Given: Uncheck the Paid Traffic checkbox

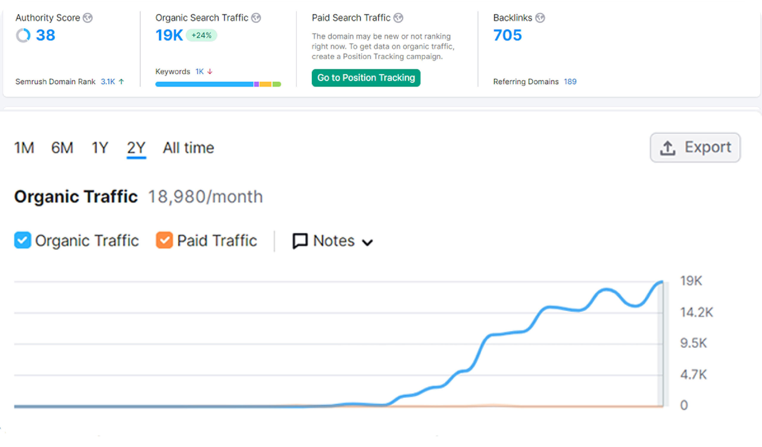Looking at the screenshot, I should pyautogui.click(x=165, y=240).
